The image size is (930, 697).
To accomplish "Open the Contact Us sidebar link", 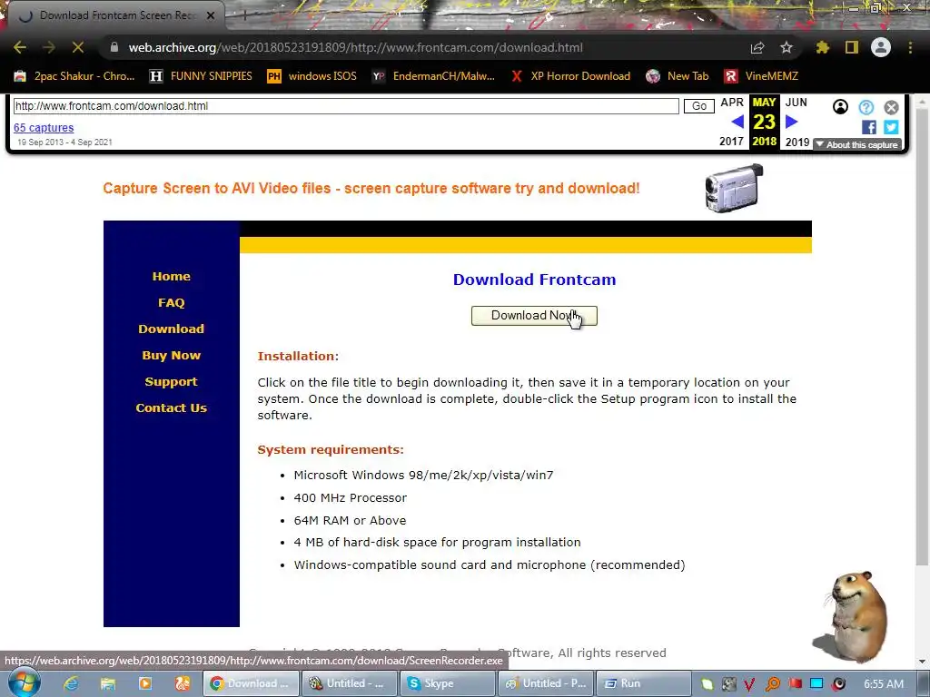I will tap(172, 407).
